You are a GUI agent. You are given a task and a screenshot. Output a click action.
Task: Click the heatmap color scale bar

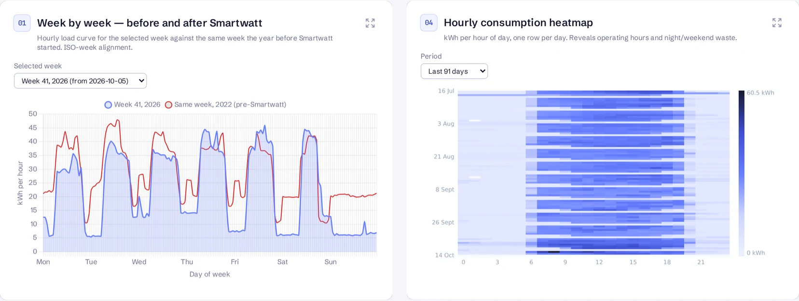coord(742,173)
